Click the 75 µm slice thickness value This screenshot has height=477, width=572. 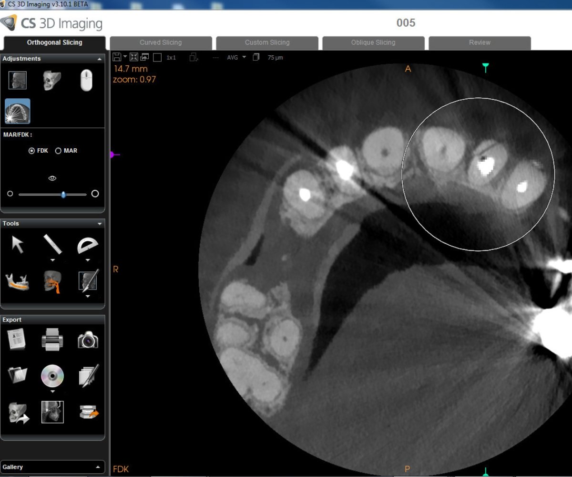pos(276,58)
